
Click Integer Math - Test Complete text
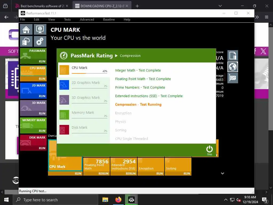[138, 70]
